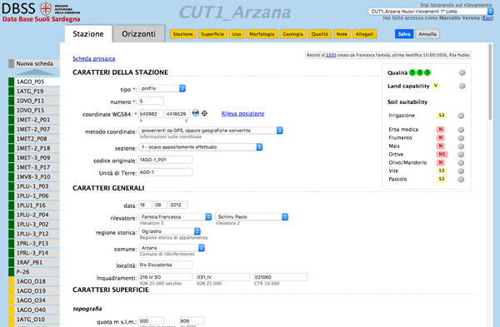Open Land capability gear icon
500x327 pixels.
click(x=462, y=86)
